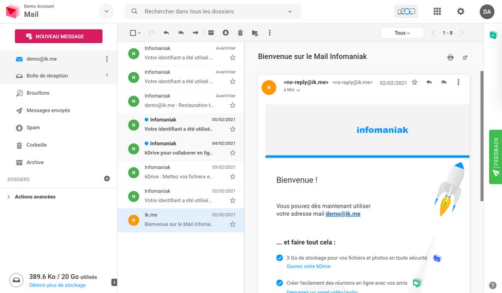The height and width of the screenshot is (293, 502).
Task: Star the first Avant-hier message
Action: click(x=233, y=58)
